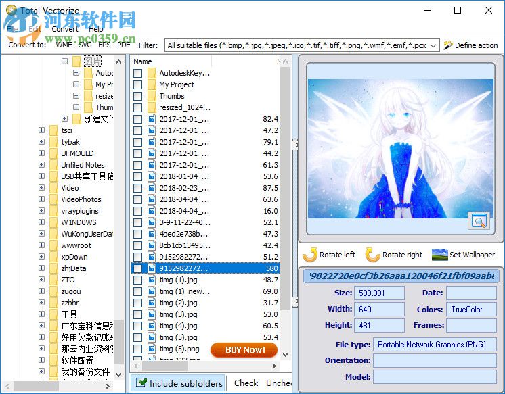Screen dimensions: 505x394
Task: Click the image icon of timg (1).jpg
Action: point(152,280)
